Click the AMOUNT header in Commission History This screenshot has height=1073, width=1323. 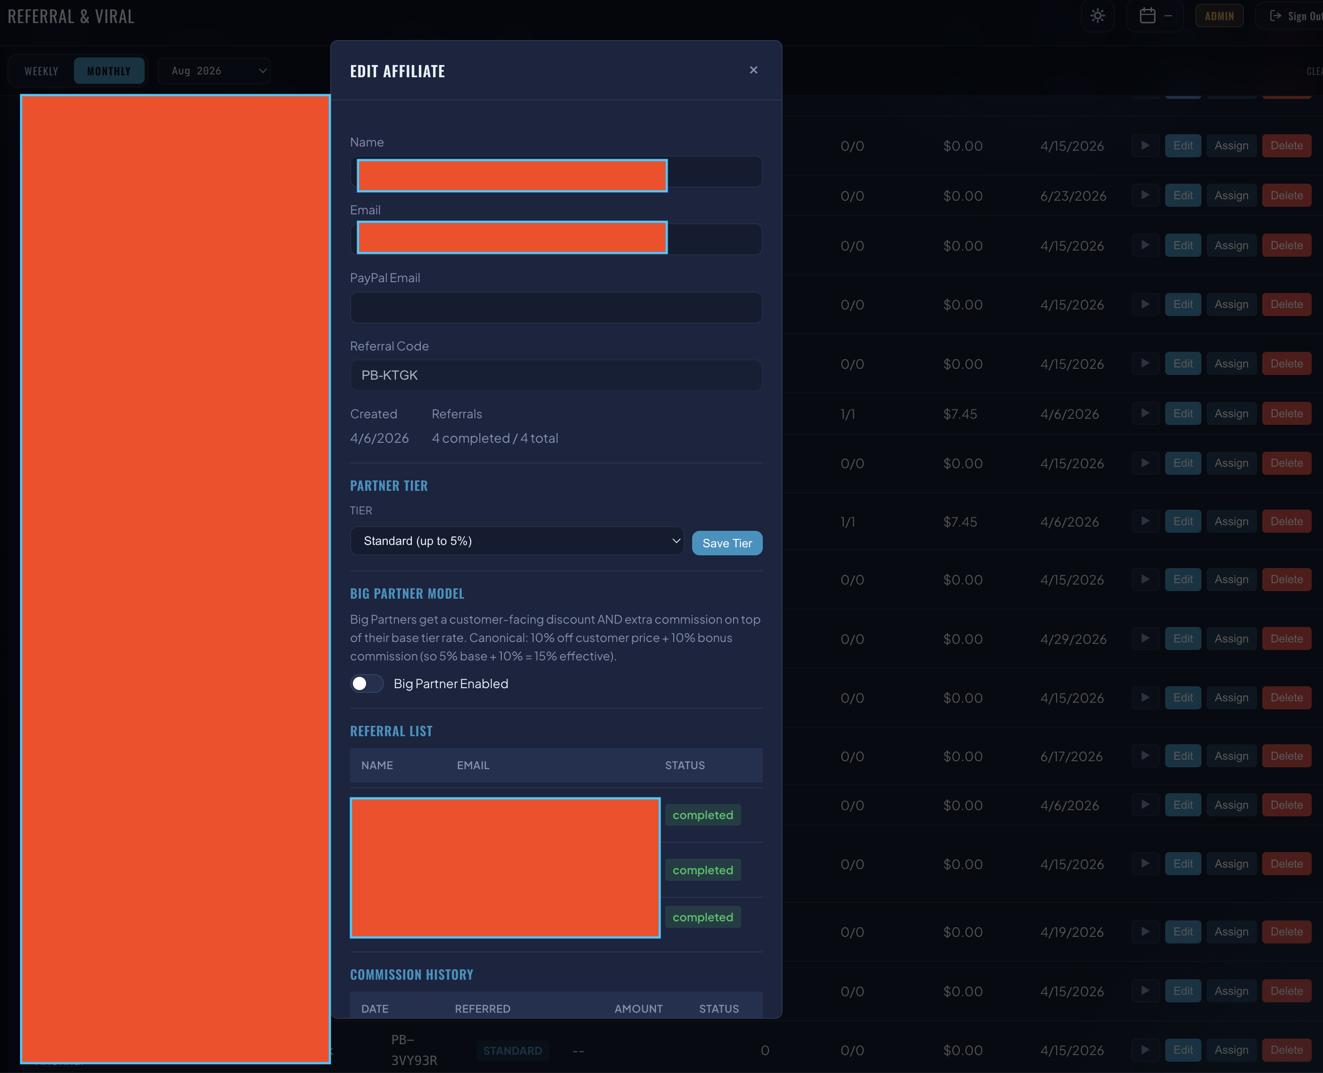638,1009
